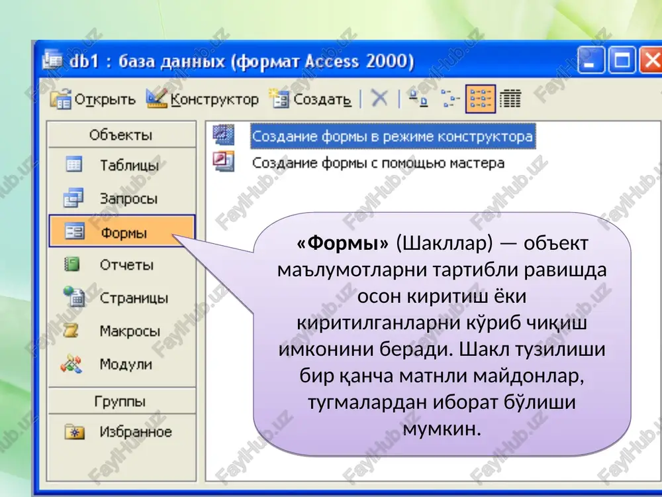
Task: Click the Группы header bar
Action: pos(122,401)
